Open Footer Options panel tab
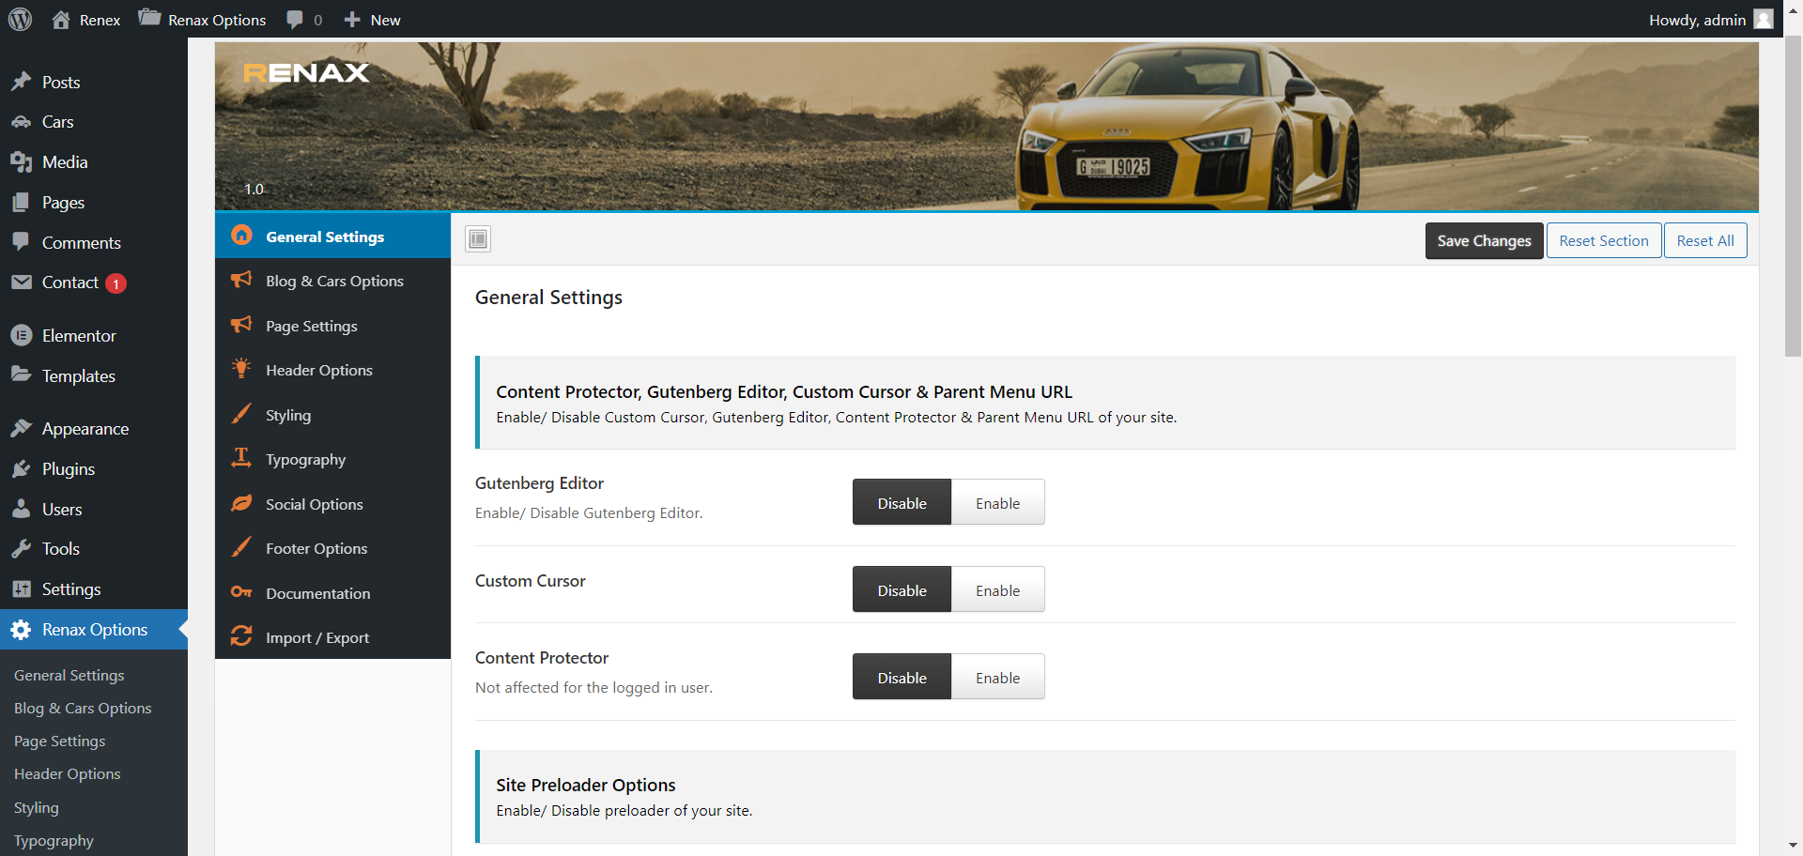The height and width of the screenshot is (856, 1803). [x=332, y=548]
